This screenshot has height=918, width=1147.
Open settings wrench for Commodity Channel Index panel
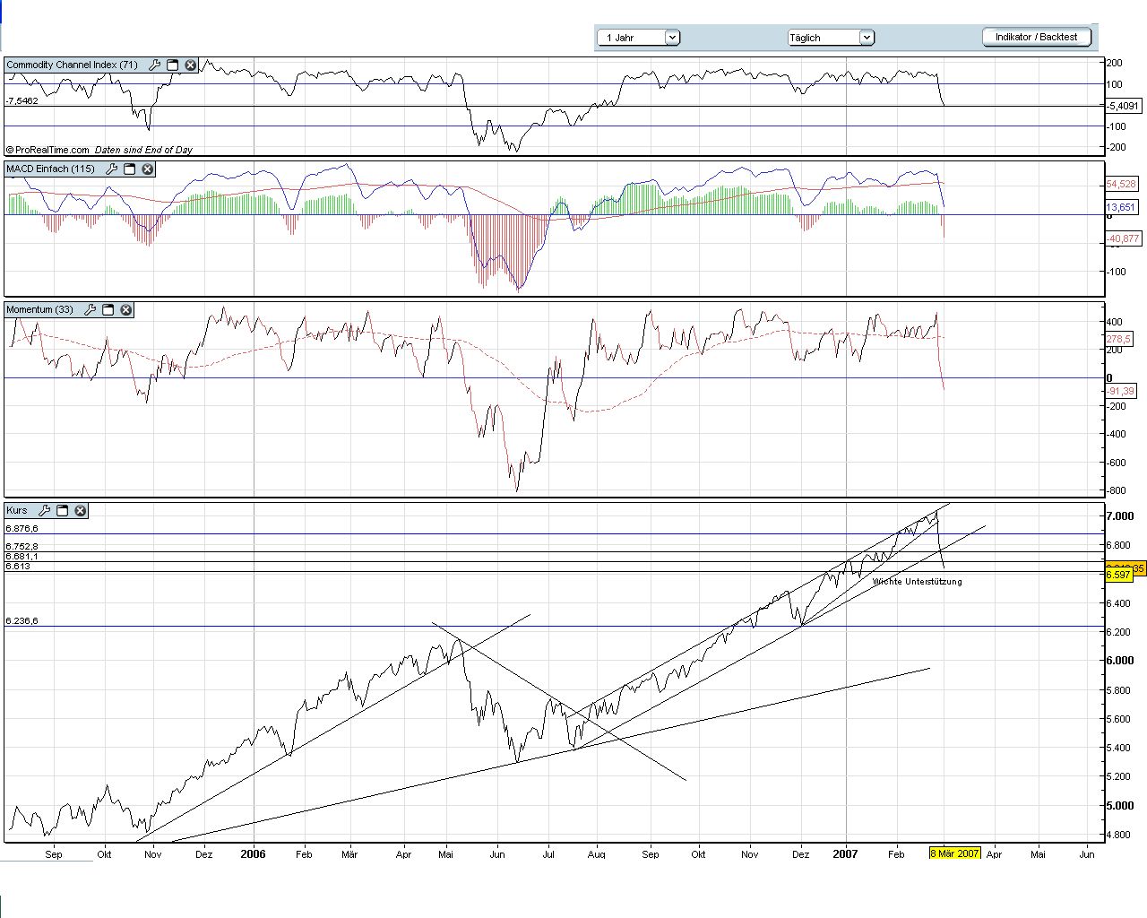point(154,65)
